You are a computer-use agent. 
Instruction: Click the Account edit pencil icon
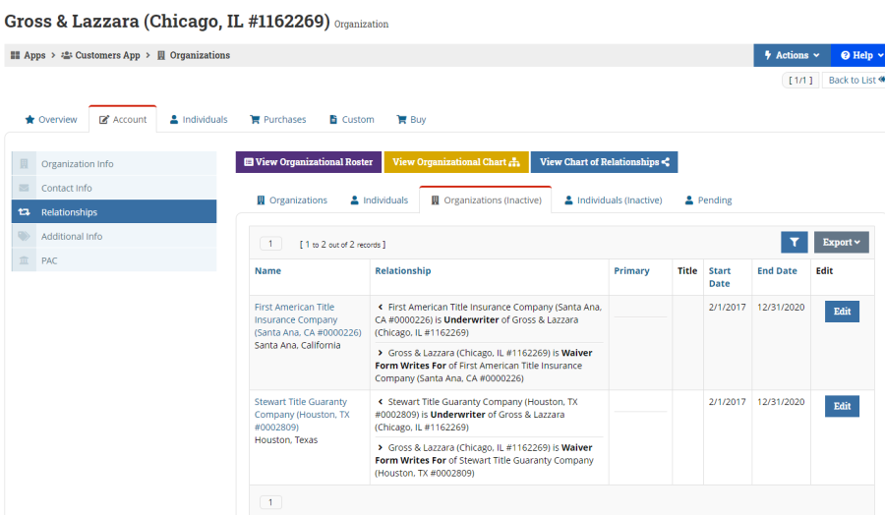pos(104,120)
